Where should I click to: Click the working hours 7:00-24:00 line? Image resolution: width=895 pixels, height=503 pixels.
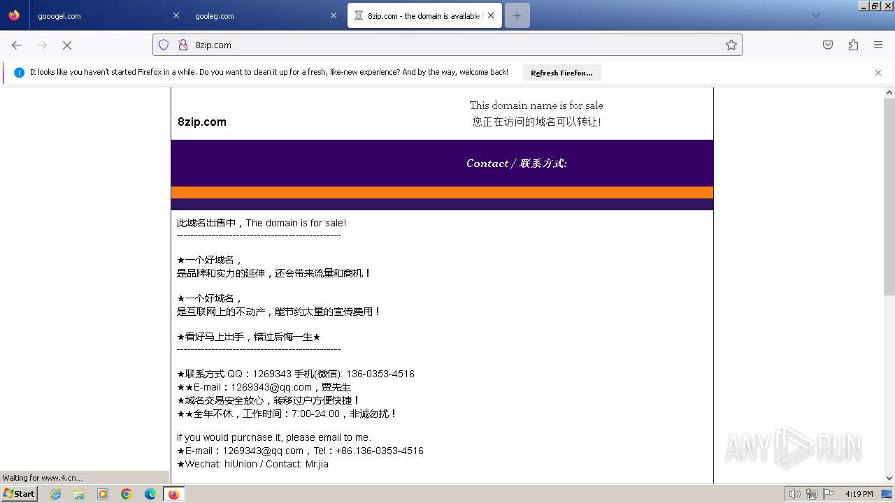pos(287,414)
